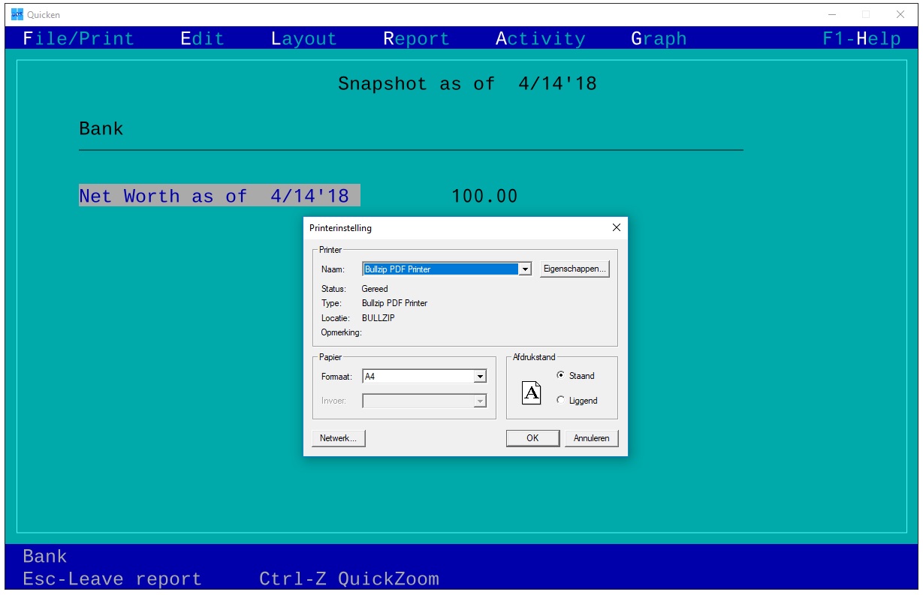Open the File/Print menu
Viewport: 923px width, 595px height.
click(x=79, y=39)
